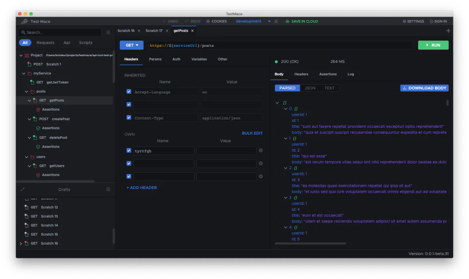Screen dimensions: 469x279
Task: Click the Sign In icon
Action: click(x=431, y=21)
